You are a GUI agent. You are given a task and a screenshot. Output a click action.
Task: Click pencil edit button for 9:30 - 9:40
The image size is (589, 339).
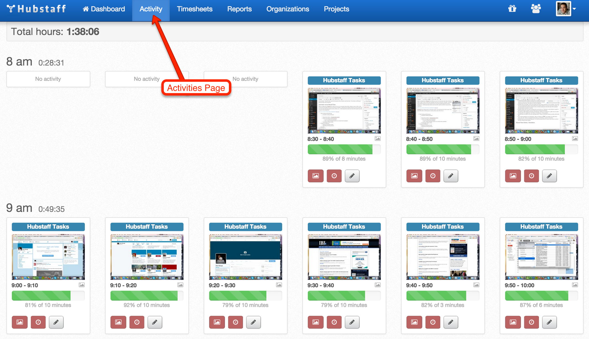352,322
